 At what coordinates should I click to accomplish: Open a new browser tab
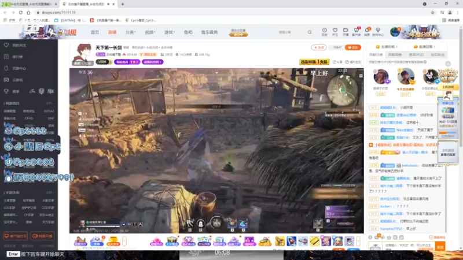point(123,4)
